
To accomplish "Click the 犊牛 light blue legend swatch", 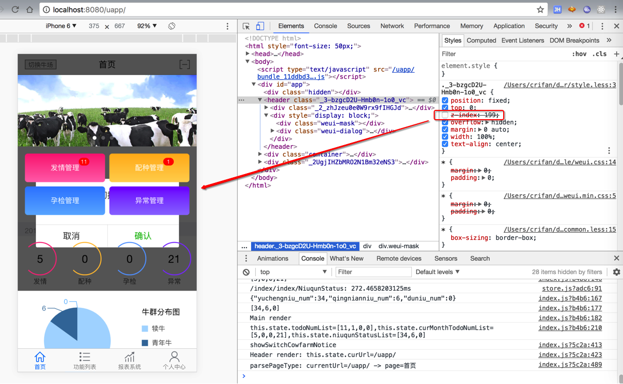I will tap(145, 329).
